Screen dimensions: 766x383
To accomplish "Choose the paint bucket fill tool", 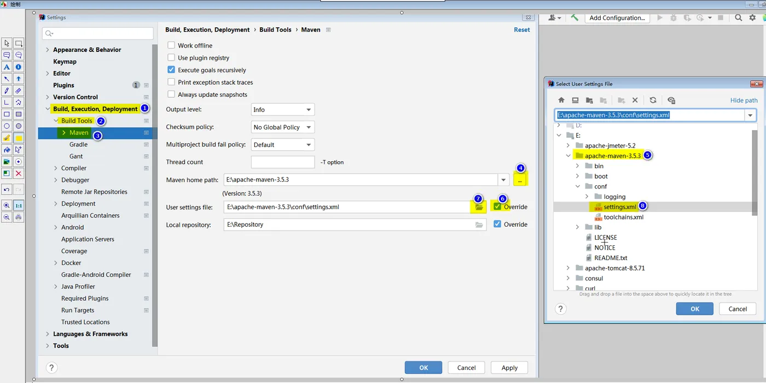I will (x=7, y=150).
